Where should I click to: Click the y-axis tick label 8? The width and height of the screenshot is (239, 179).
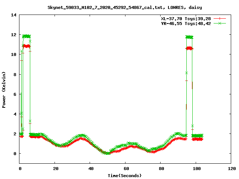tap(15, 75)
